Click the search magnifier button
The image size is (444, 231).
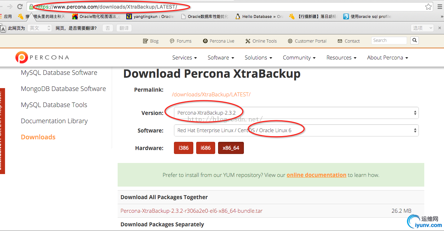click(x=415, y=40)
